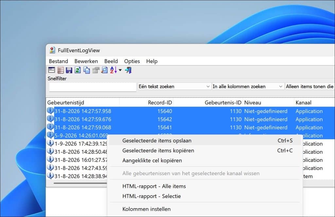Click Gebeurtenis-ID 1130 in row 15641
Screen dimensions: 335x217
click(x=236, y=127)
